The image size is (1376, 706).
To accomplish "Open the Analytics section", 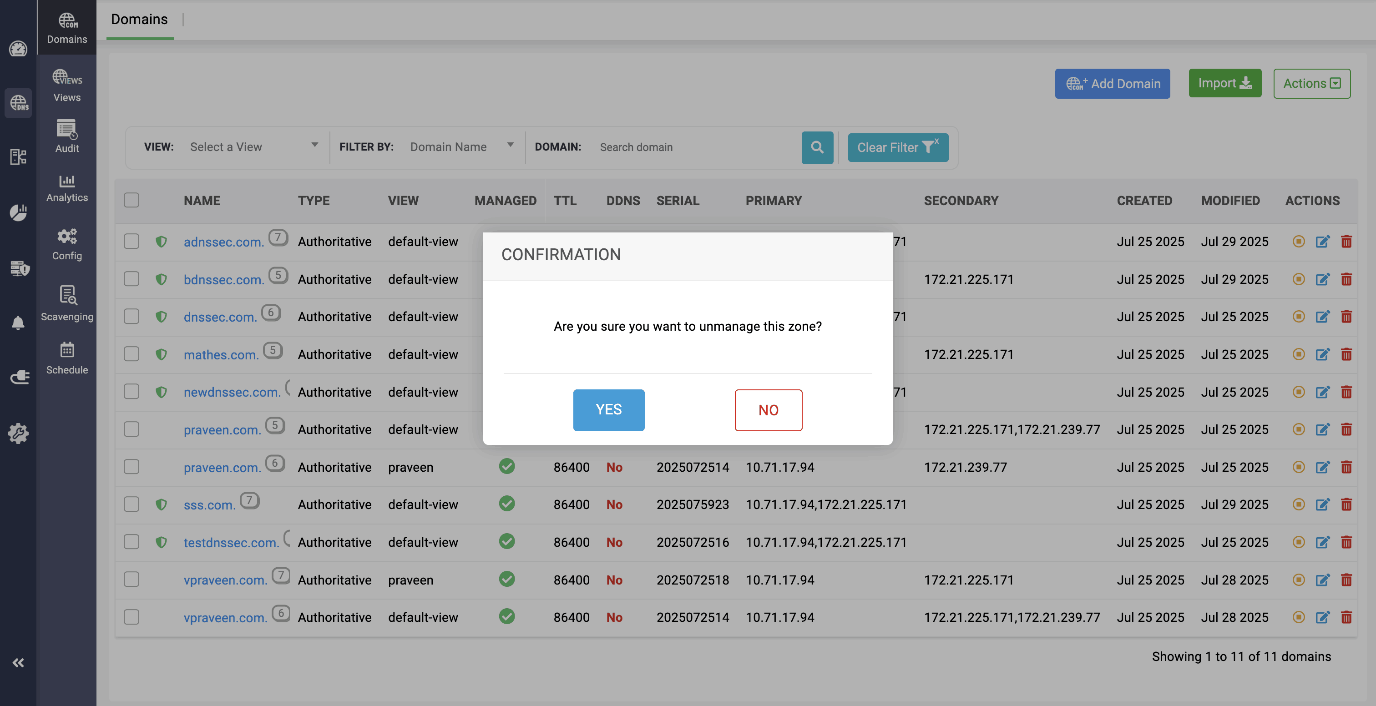I will [x=67, y=187].
